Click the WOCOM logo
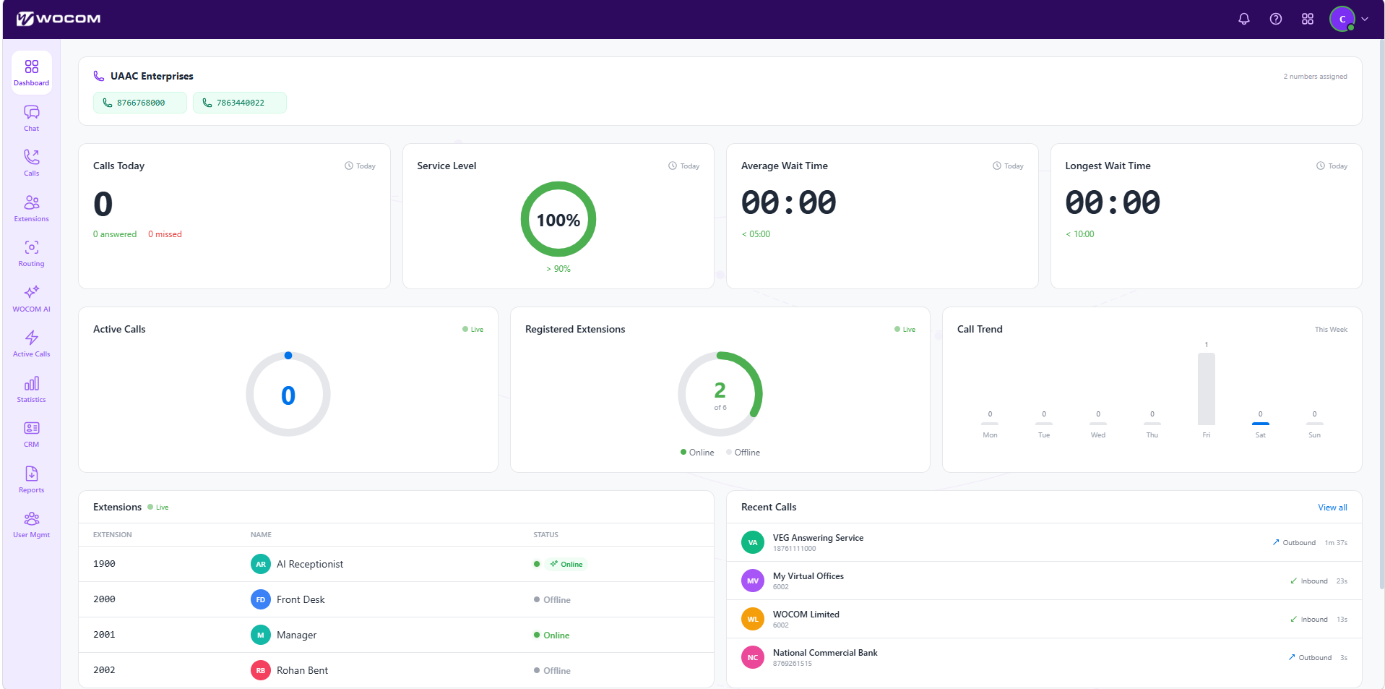Image resolution: width=1385 pixels, height=689 pixels. (59, 19)
